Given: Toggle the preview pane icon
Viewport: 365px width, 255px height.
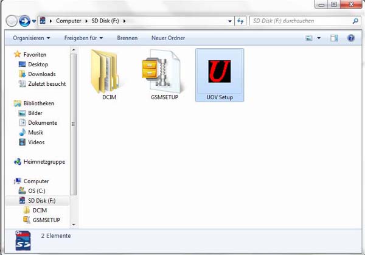Looking at the screenshot, I should pos(334,38).
